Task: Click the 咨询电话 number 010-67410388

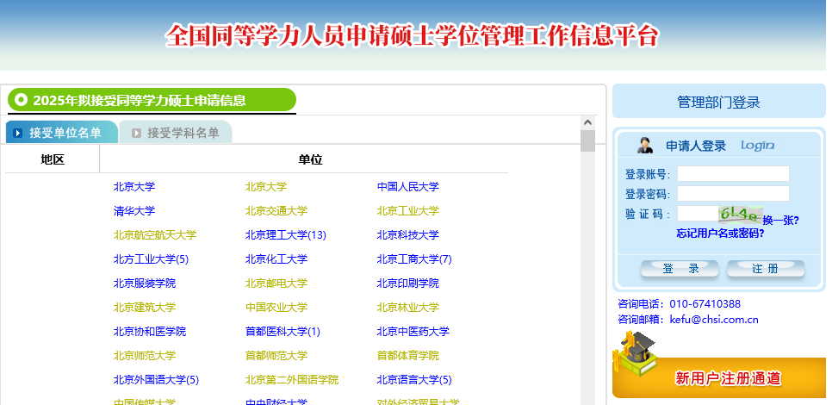Action: [x=705, y=304]
